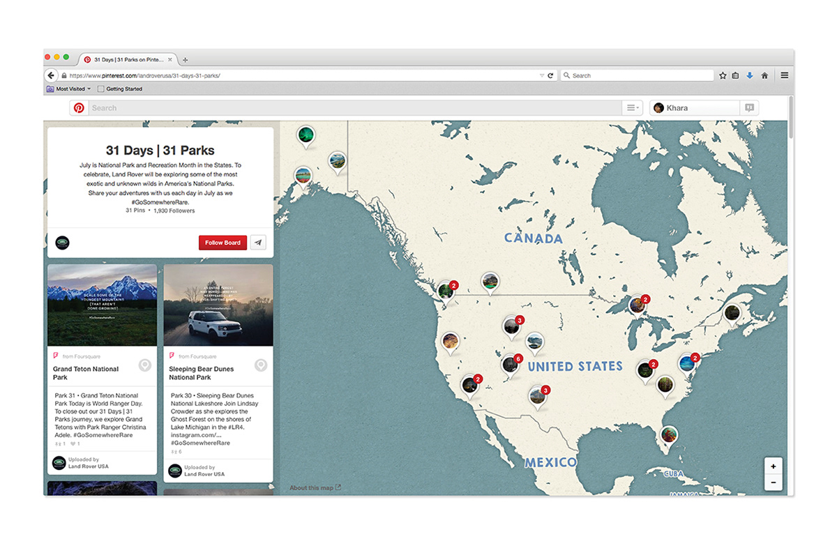Click the location marker on the Sleeping Bear Dunes card
The height and width of the screenshot is (541, 837).
click(261, 365)
